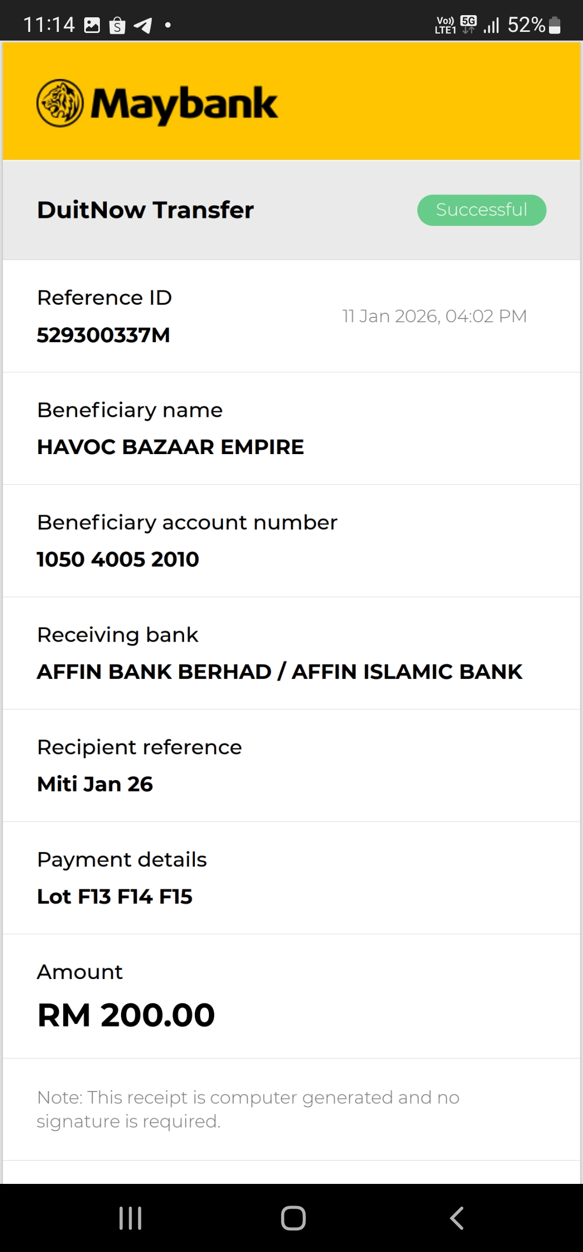Tap the Telegram notification icon

(x=143, y=25)
